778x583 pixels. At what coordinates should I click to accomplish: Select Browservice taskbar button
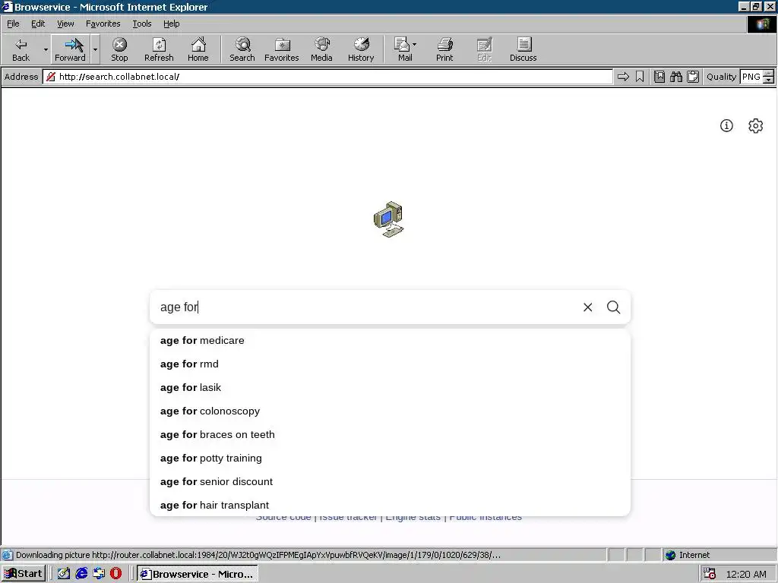(x=197, y=574)
